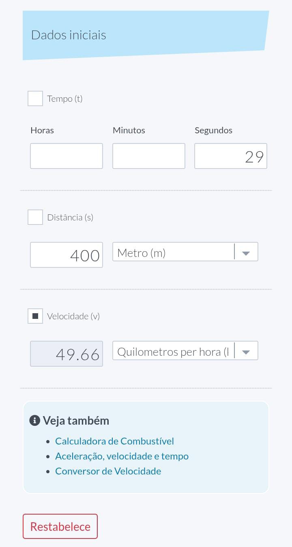292x547 pixels.
Task: Click the speed result field 49.66
Action: pos(67,354)
